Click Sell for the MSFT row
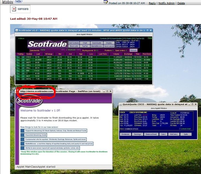The image size is (201, 174). (23, 62)
